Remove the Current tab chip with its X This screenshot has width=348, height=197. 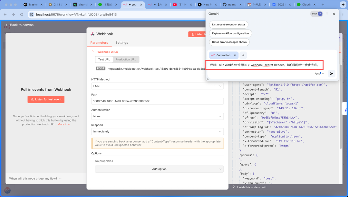tap(235, 55)
